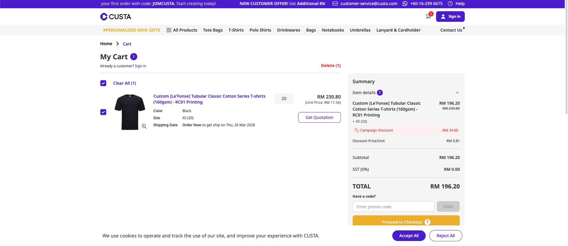568x246 pixels.
Task: Toggle the Clear All checkbox
Action: pyautogui.click(x=103, y=83)
